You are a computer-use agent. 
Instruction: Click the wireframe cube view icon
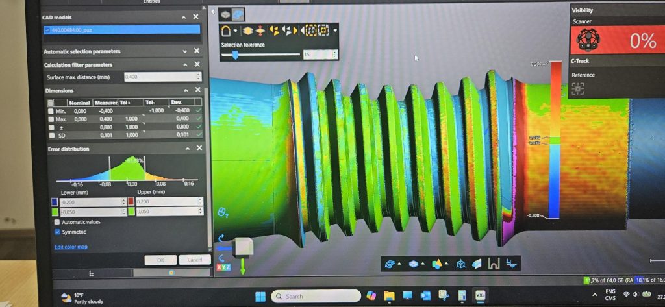coord(460,264)
